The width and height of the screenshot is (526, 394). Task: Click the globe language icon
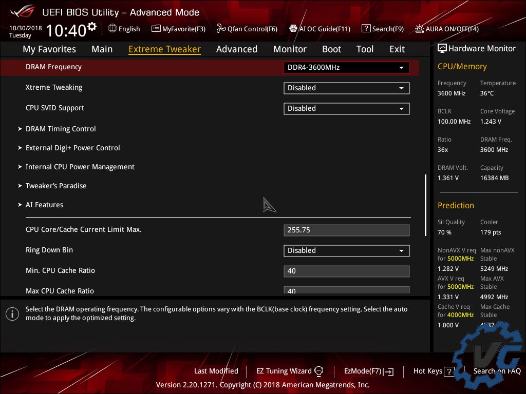click(x=112, y=29)
